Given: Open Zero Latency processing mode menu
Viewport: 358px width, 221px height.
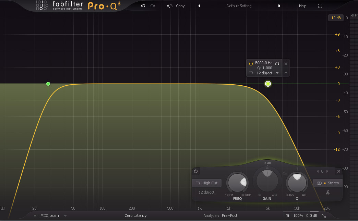Looking at the screenshot, I should coord(135,216).
